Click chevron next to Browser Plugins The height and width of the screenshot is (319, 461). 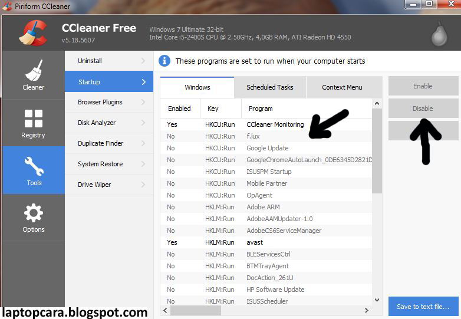pos(143,102)
